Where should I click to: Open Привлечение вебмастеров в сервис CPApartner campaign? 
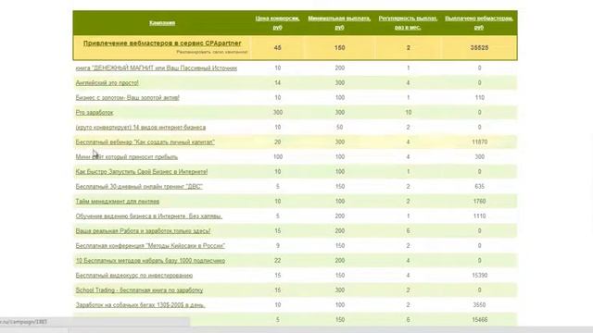(162, 43)
